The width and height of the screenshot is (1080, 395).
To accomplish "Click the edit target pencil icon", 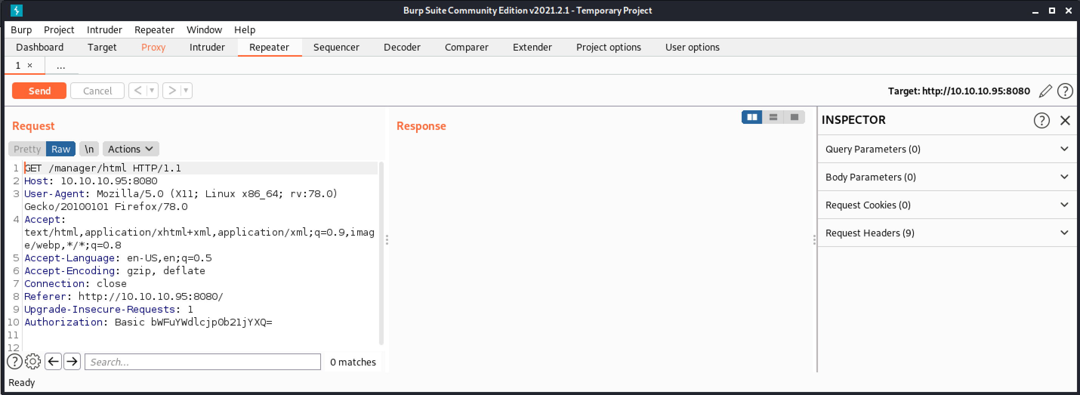I will 1045,91.
